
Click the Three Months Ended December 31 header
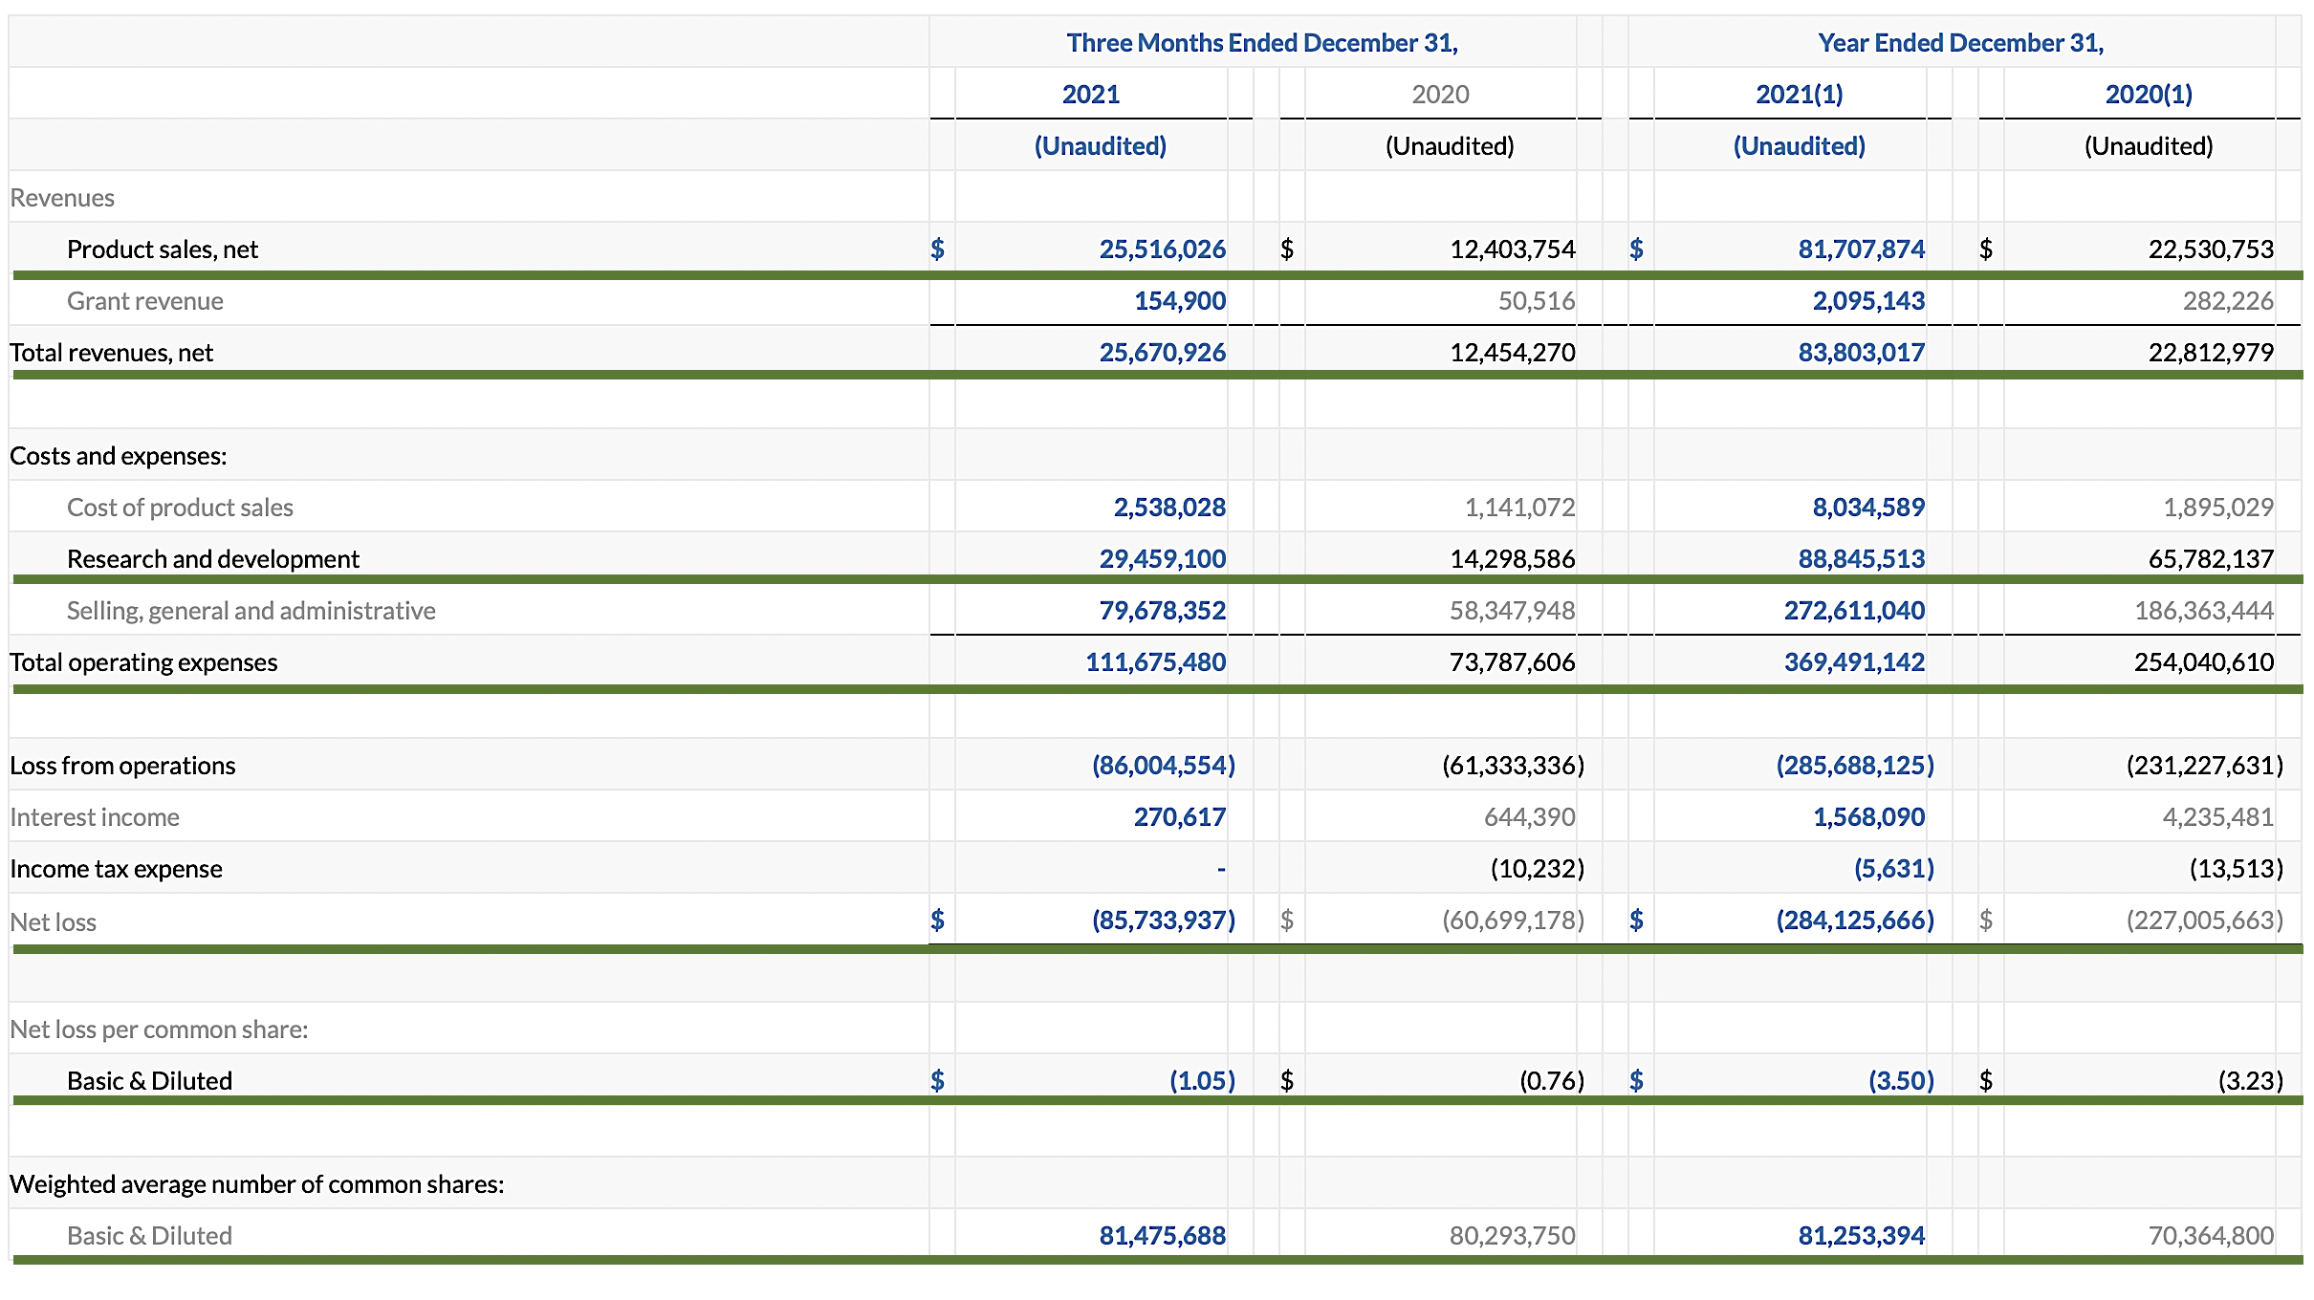click(x=1261, y=43)
